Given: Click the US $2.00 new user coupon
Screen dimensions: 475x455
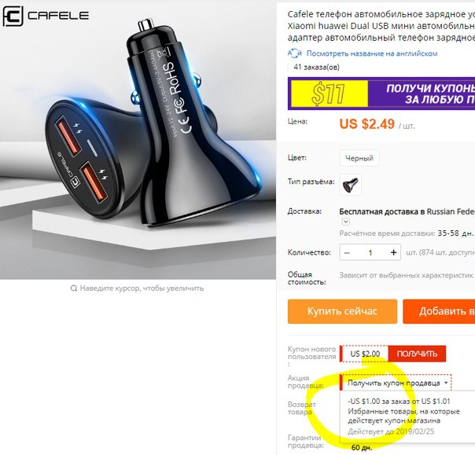Looking at the screenshot, I should (365, 354).
